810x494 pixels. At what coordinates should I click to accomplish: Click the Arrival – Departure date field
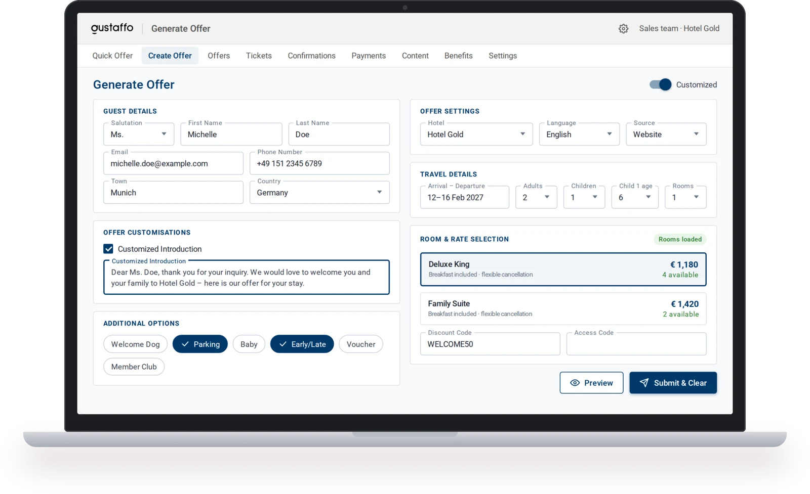(465, 197)
